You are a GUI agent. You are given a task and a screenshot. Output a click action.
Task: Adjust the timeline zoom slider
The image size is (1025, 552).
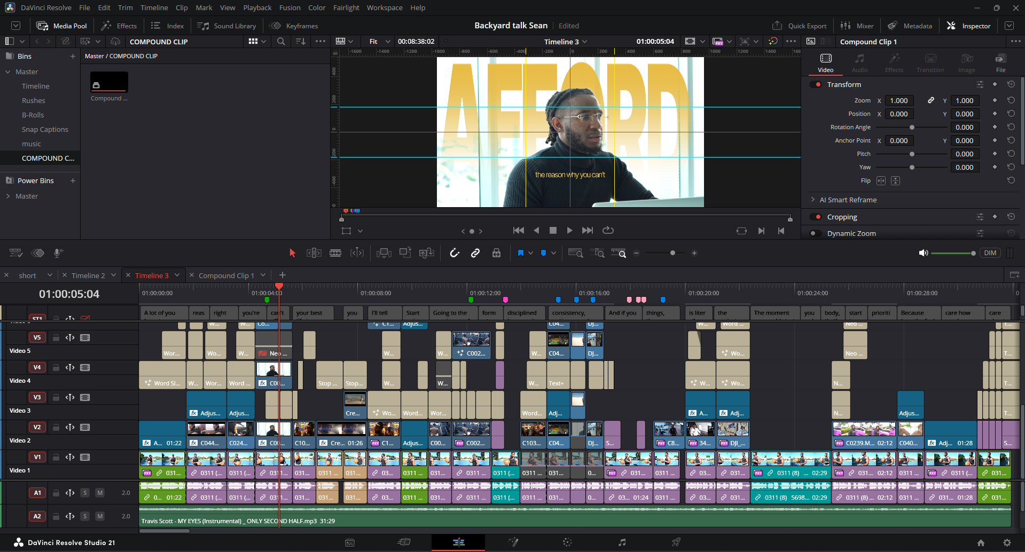(666, 253)
